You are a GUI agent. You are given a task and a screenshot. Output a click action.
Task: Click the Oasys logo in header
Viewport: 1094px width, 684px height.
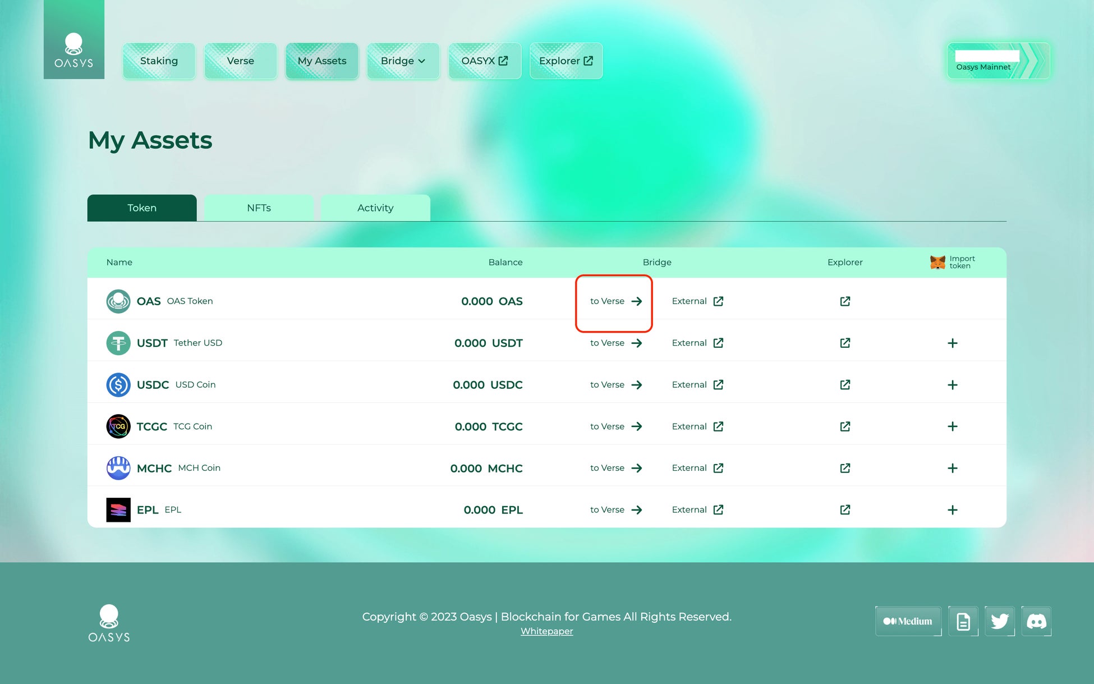tap(73, 50)
